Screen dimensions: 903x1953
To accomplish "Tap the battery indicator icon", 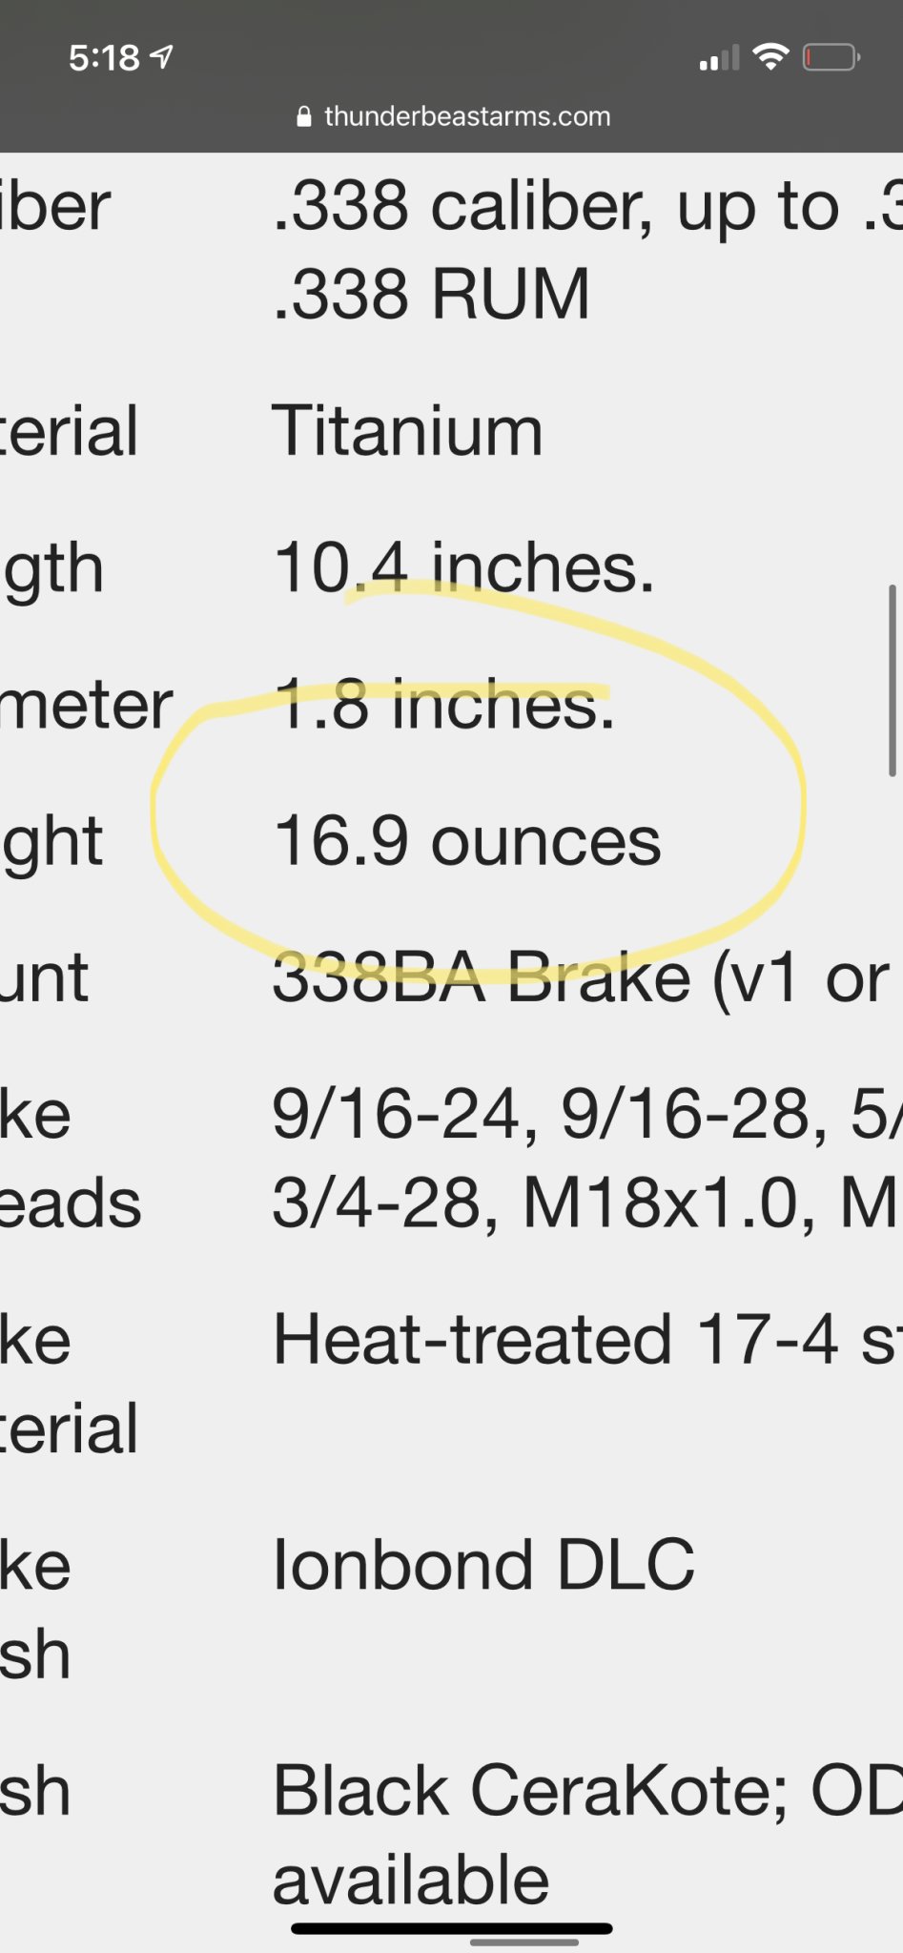I will pos(832,58).
